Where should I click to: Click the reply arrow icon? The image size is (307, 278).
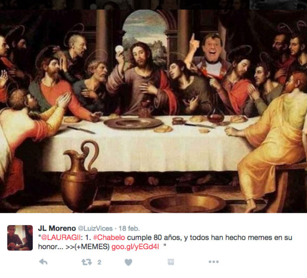[43, 262]
